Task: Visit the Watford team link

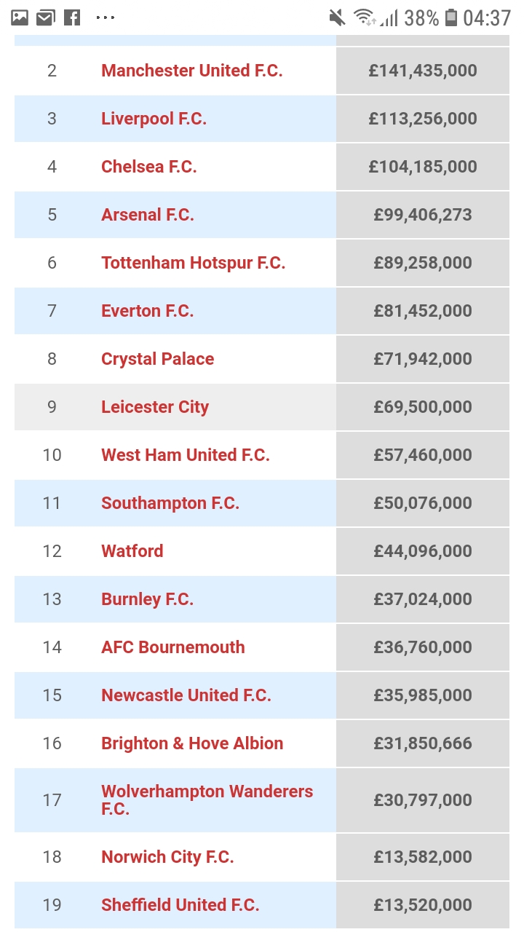Action: [x=132, y=551]
